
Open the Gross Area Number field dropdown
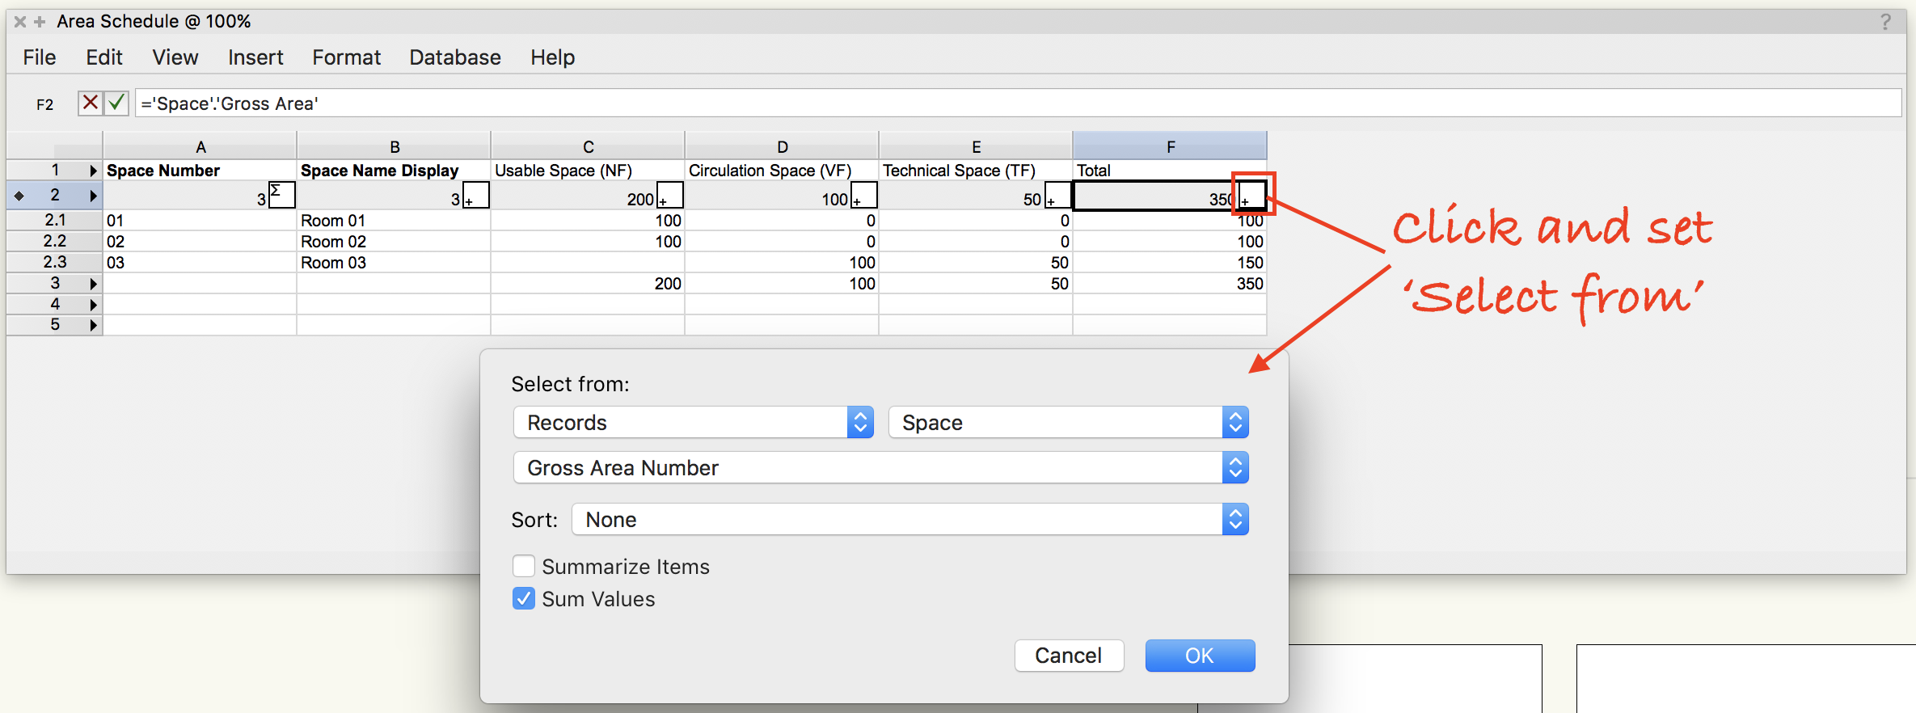[x=880, y=467]
